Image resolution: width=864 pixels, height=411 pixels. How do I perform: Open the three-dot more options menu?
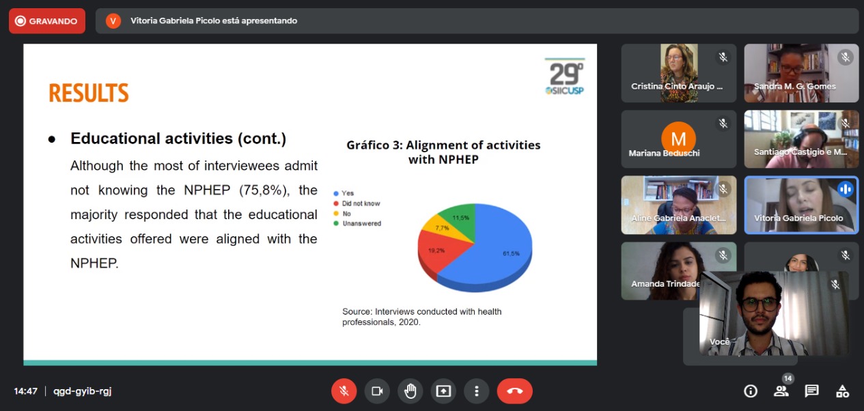(476, 391)
